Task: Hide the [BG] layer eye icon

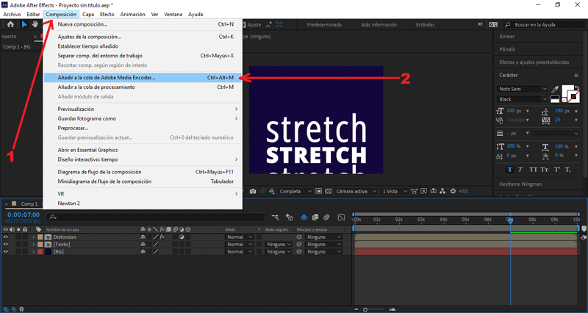Action: (x=6, y=252)
